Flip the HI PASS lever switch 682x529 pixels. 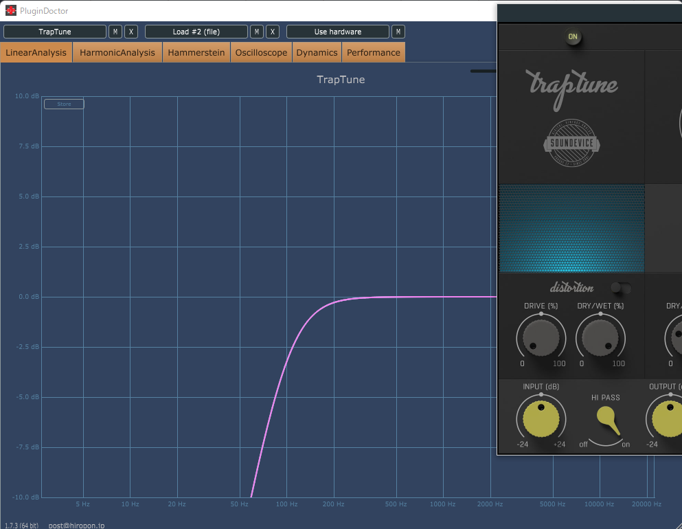[607, 421]
